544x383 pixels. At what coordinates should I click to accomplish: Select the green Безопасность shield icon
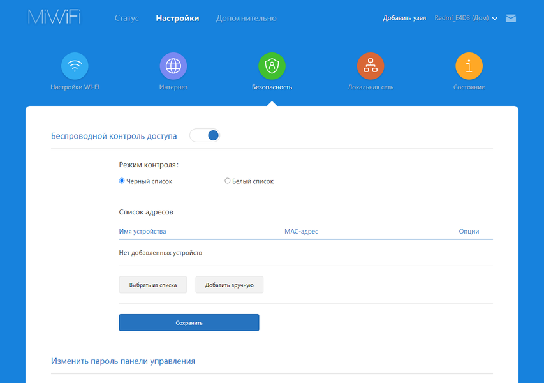tap(272, 66)
